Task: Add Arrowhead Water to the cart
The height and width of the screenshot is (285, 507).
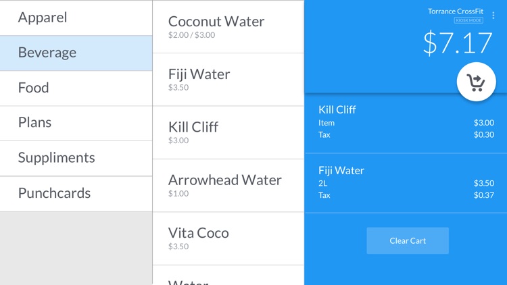Action: pos(228,186)
